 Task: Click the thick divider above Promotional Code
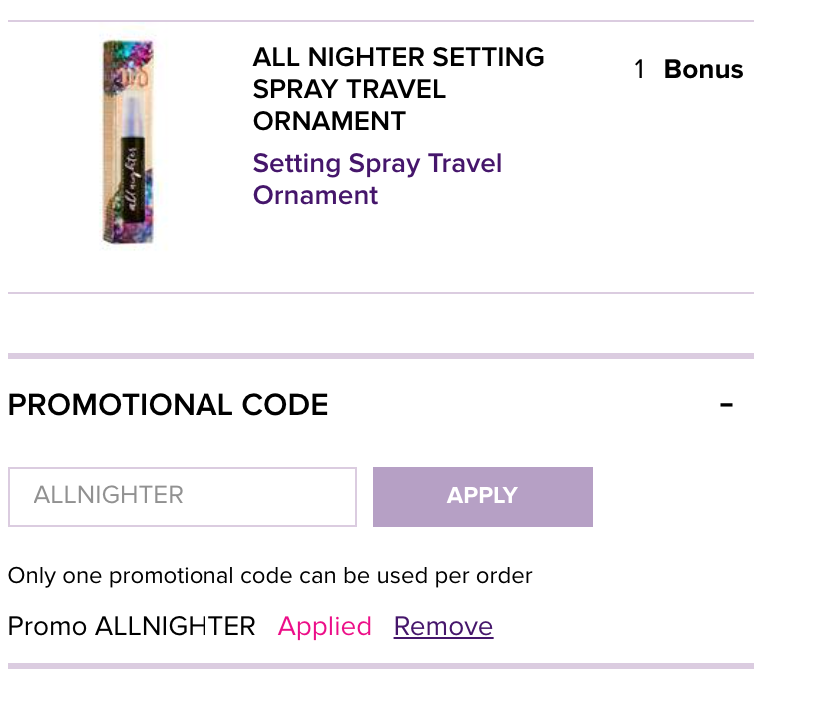[381, 356]
